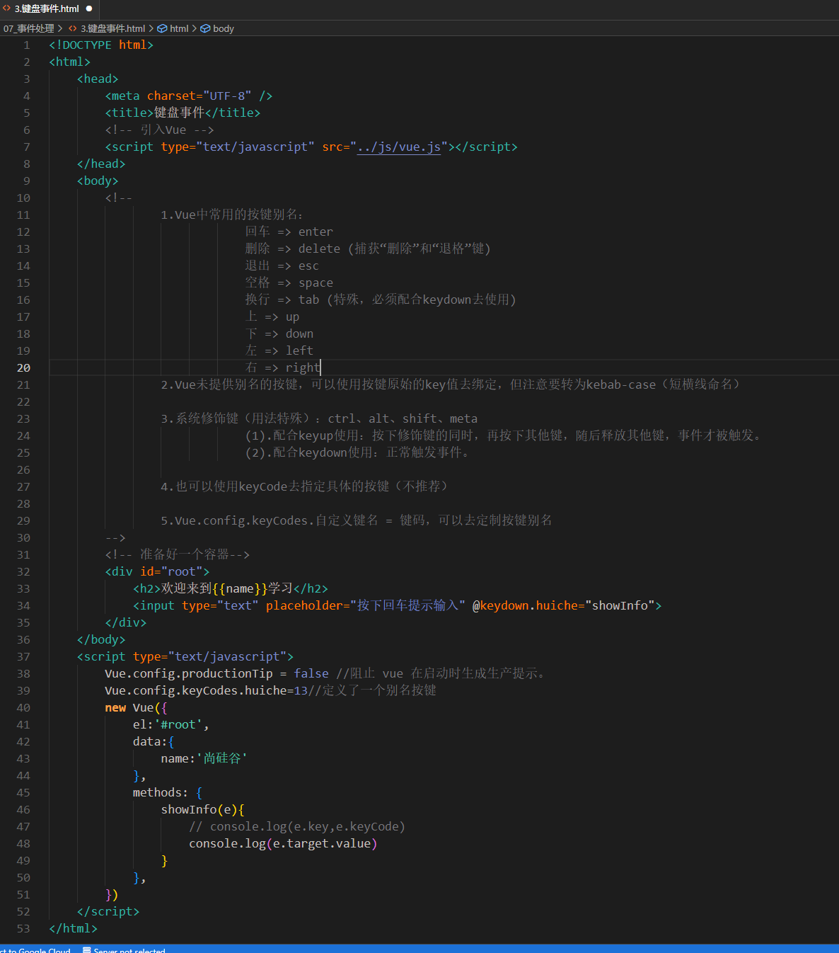Click the cube icon beside html breadcrumb
Viewport: 839px width, 953px height.
tap(162, 28)
